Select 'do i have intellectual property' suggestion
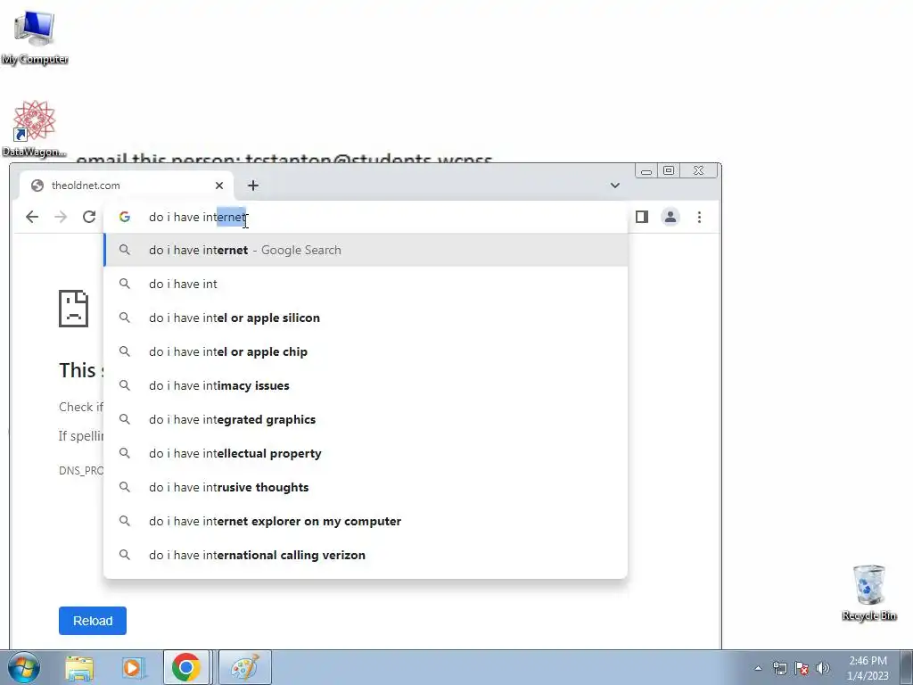Image resolution: width=913 pixels, height=685 pixels. [366, 453]
